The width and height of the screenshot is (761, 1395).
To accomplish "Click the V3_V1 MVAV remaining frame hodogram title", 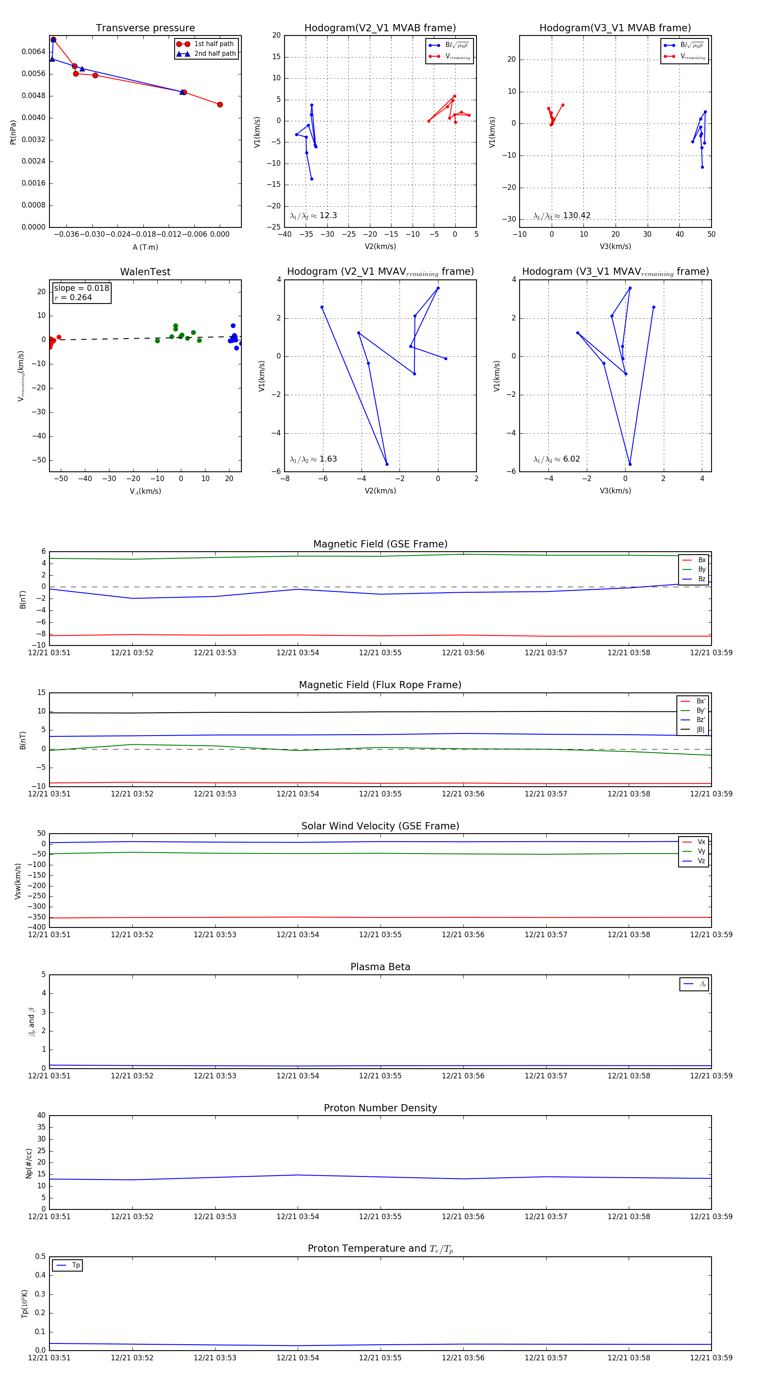I will (615, 272).
